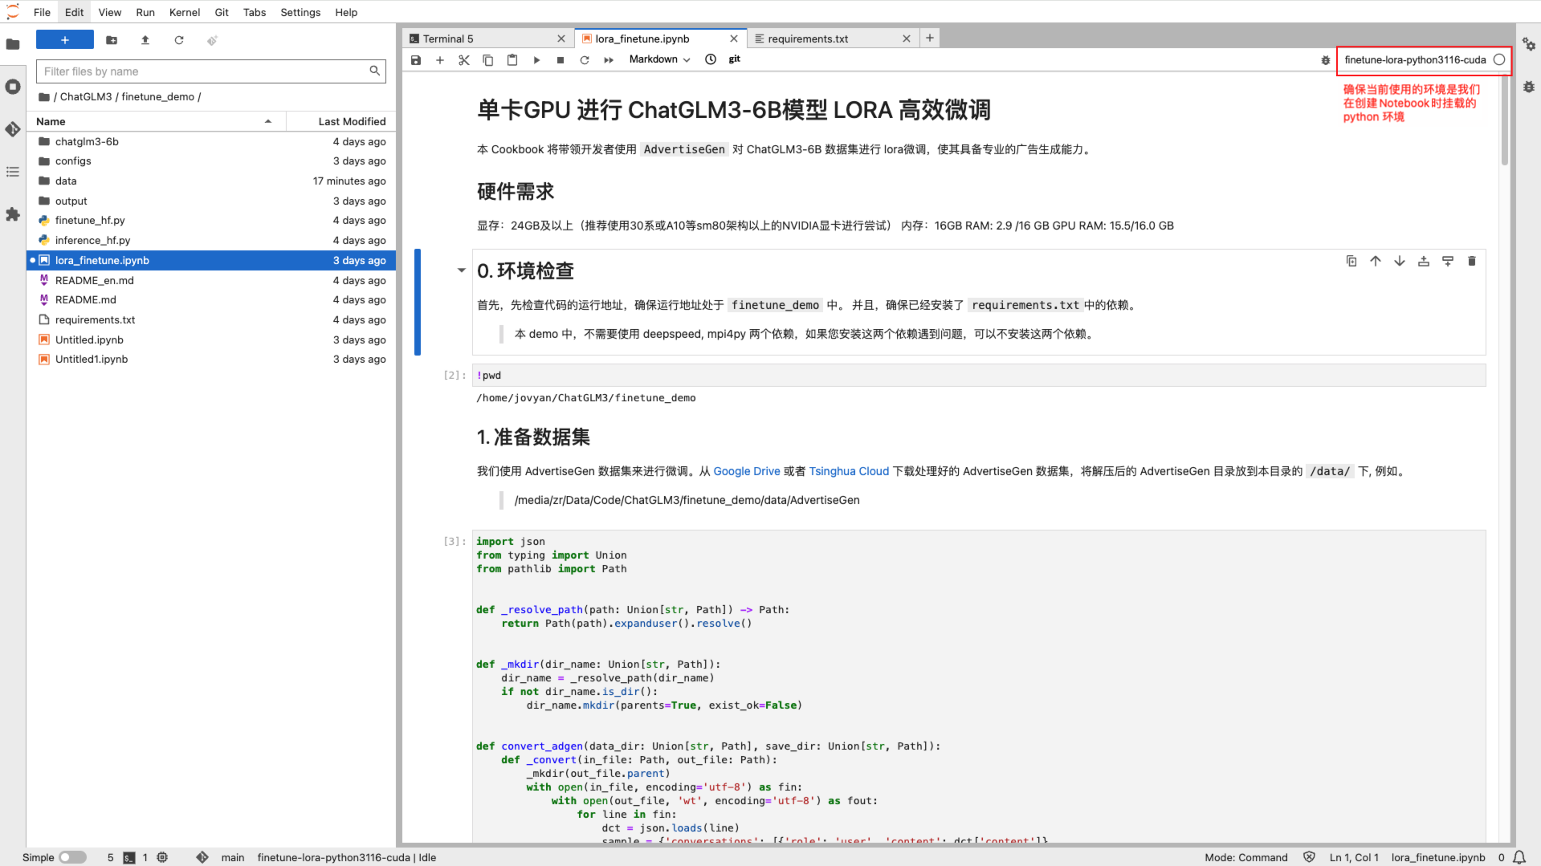Paste cells from clipboard

point(512,59)
